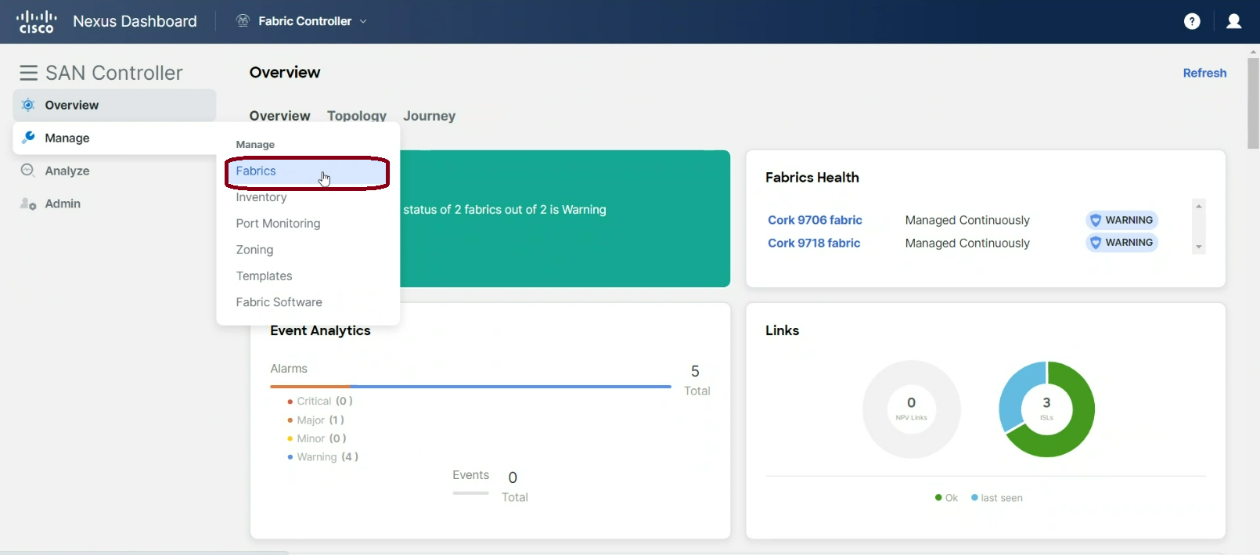The image size is (1260, 555).
Task: Click the Ok legend entry under Links
Action: (946, 498)
